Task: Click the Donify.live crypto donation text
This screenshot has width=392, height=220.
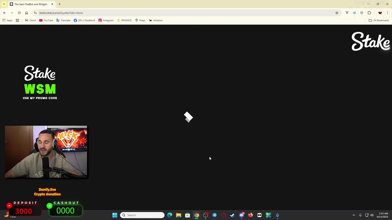Action: tap(47, 192)
